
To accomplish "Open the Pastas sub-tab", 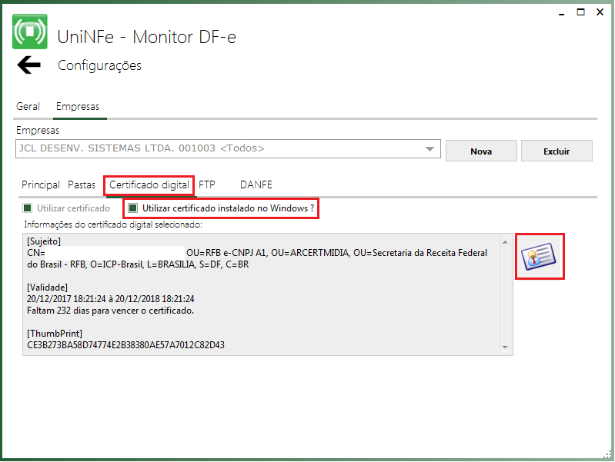I will (82, 184).
